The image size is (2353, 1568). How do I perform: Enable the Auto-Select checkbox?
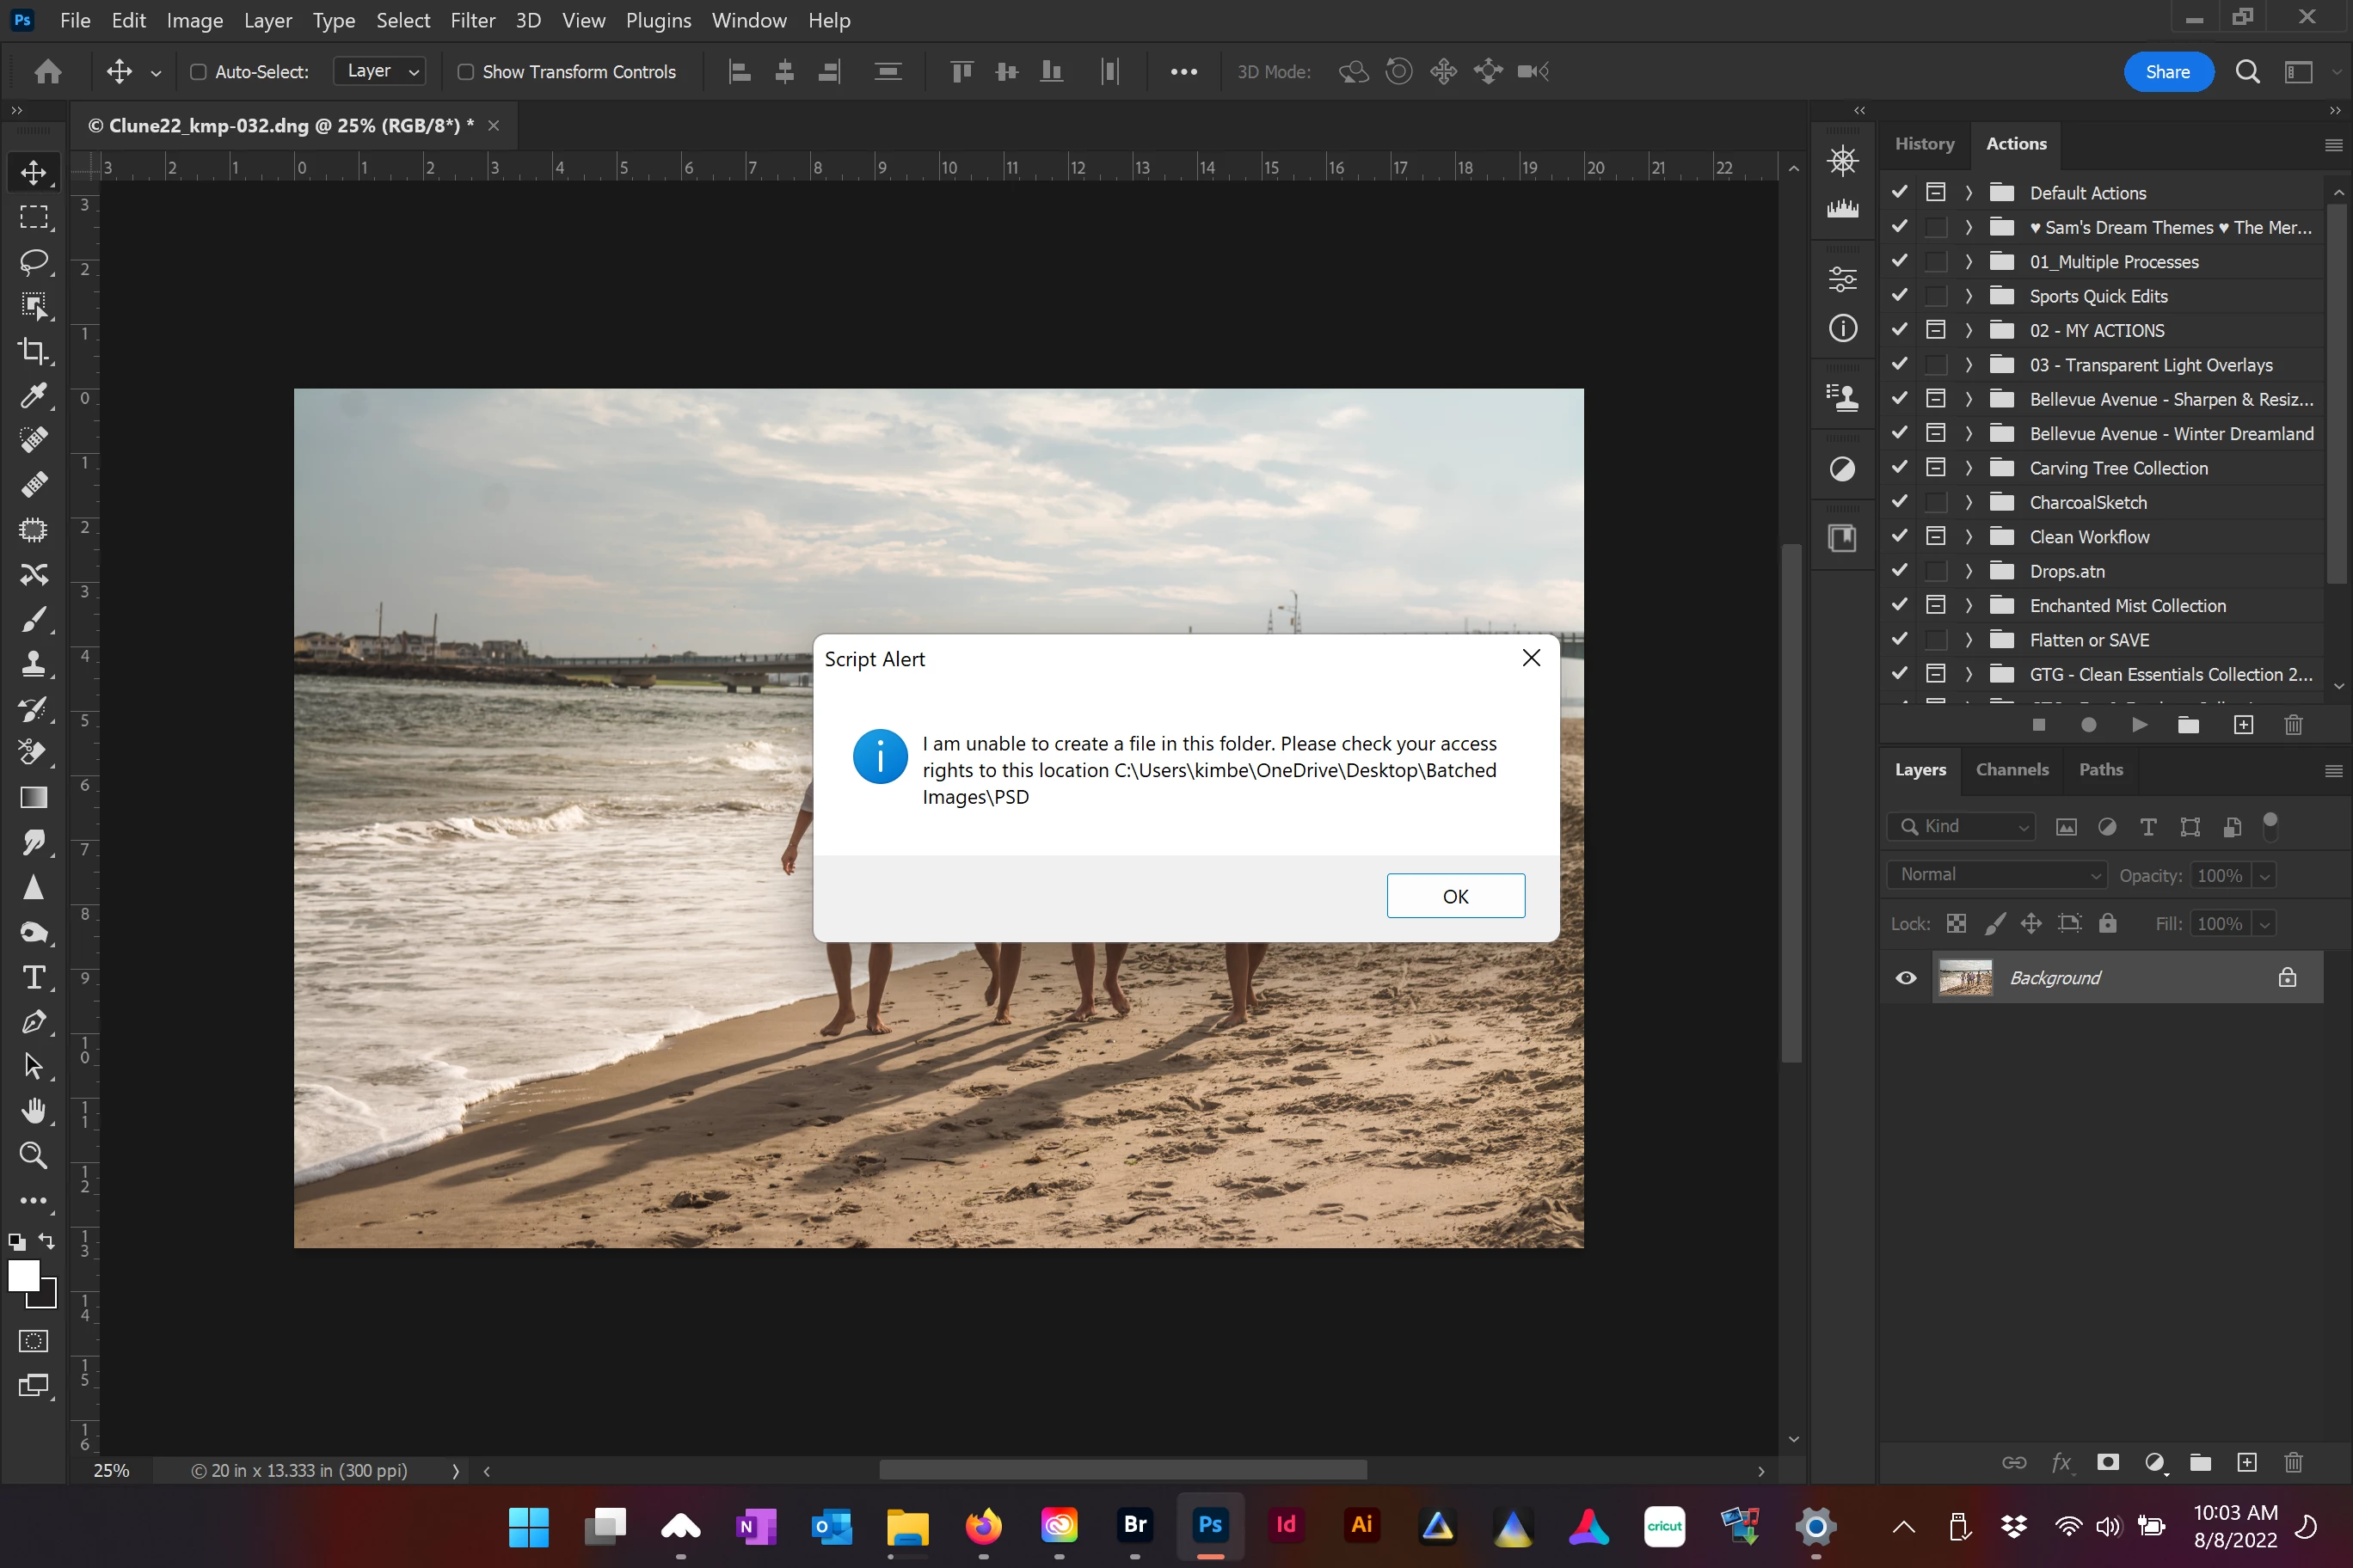[198, 72]
